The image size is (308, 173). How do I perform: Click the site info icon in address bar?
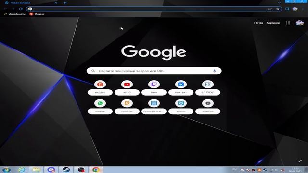point(30,9)
